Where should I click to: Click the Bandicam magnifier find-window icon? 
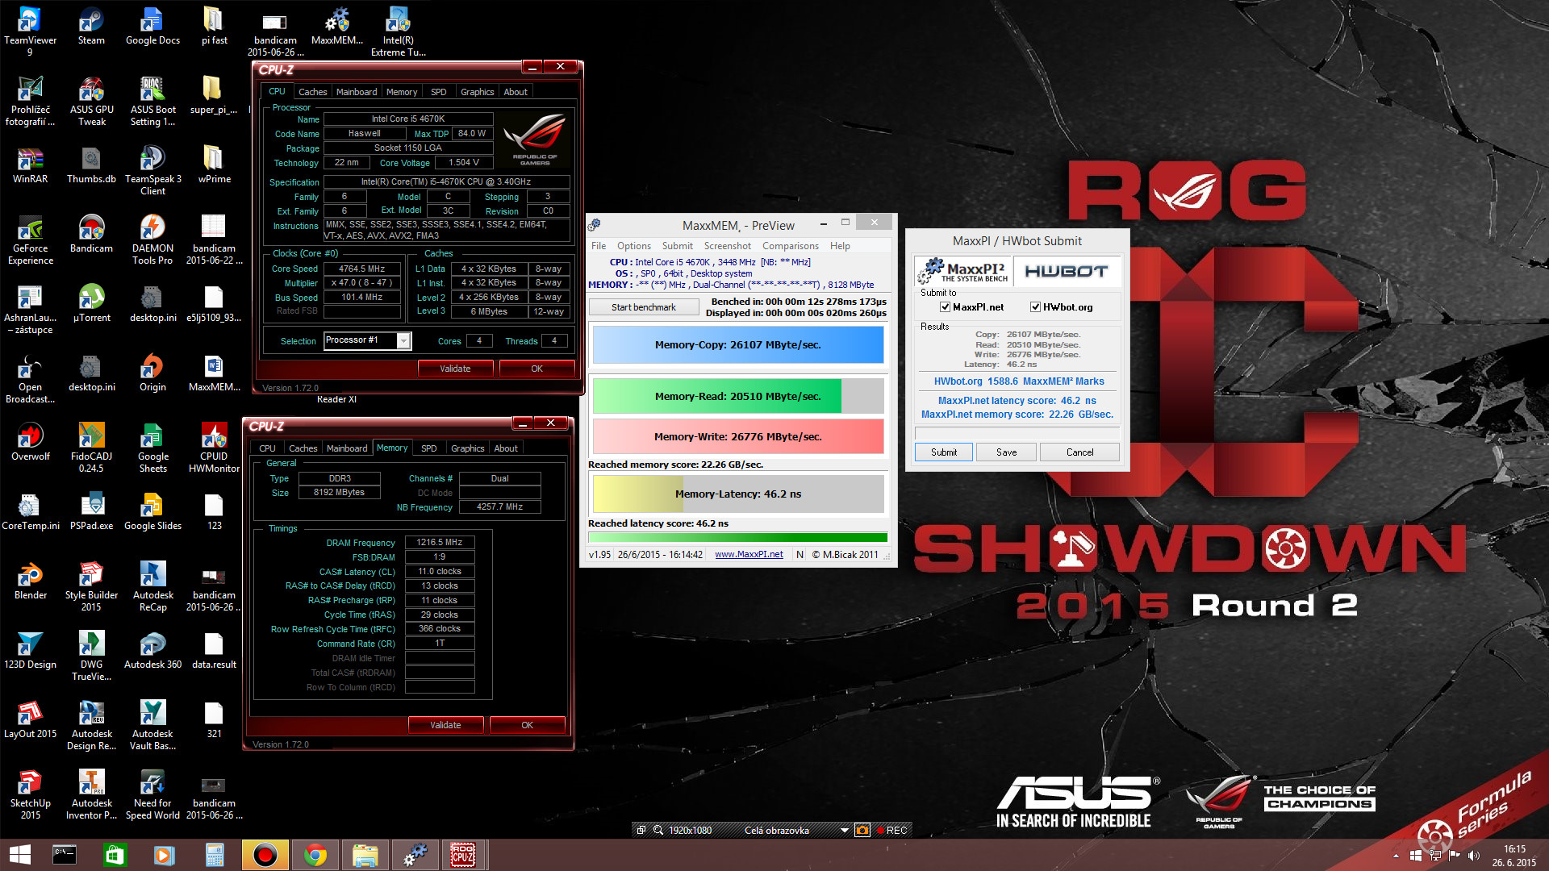(x=658, y=830)
